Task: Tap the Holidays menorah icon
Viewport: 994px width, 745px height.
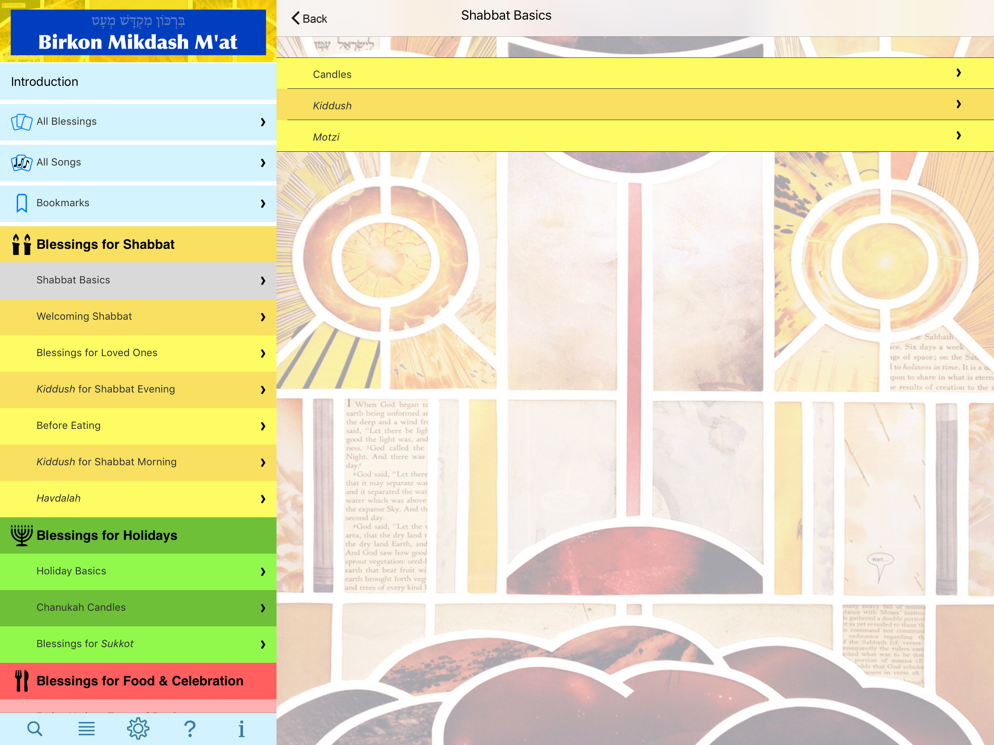Action: click(x=21, y=535)
